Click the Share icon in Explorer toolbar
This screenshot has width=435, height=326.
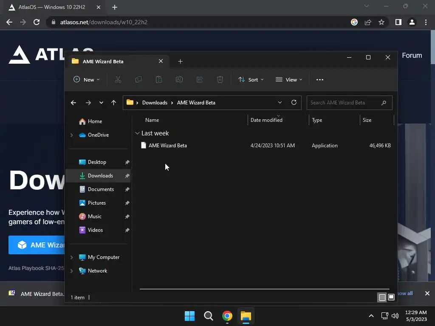pyautogui.click(x=200, y=80)
